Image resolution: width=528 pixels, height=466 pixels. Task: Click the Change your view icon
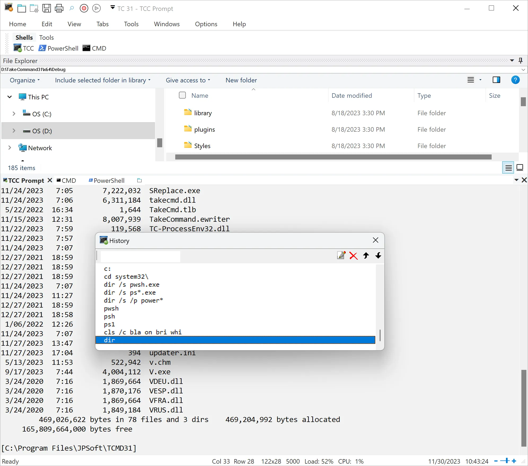(x=471, y=80)
